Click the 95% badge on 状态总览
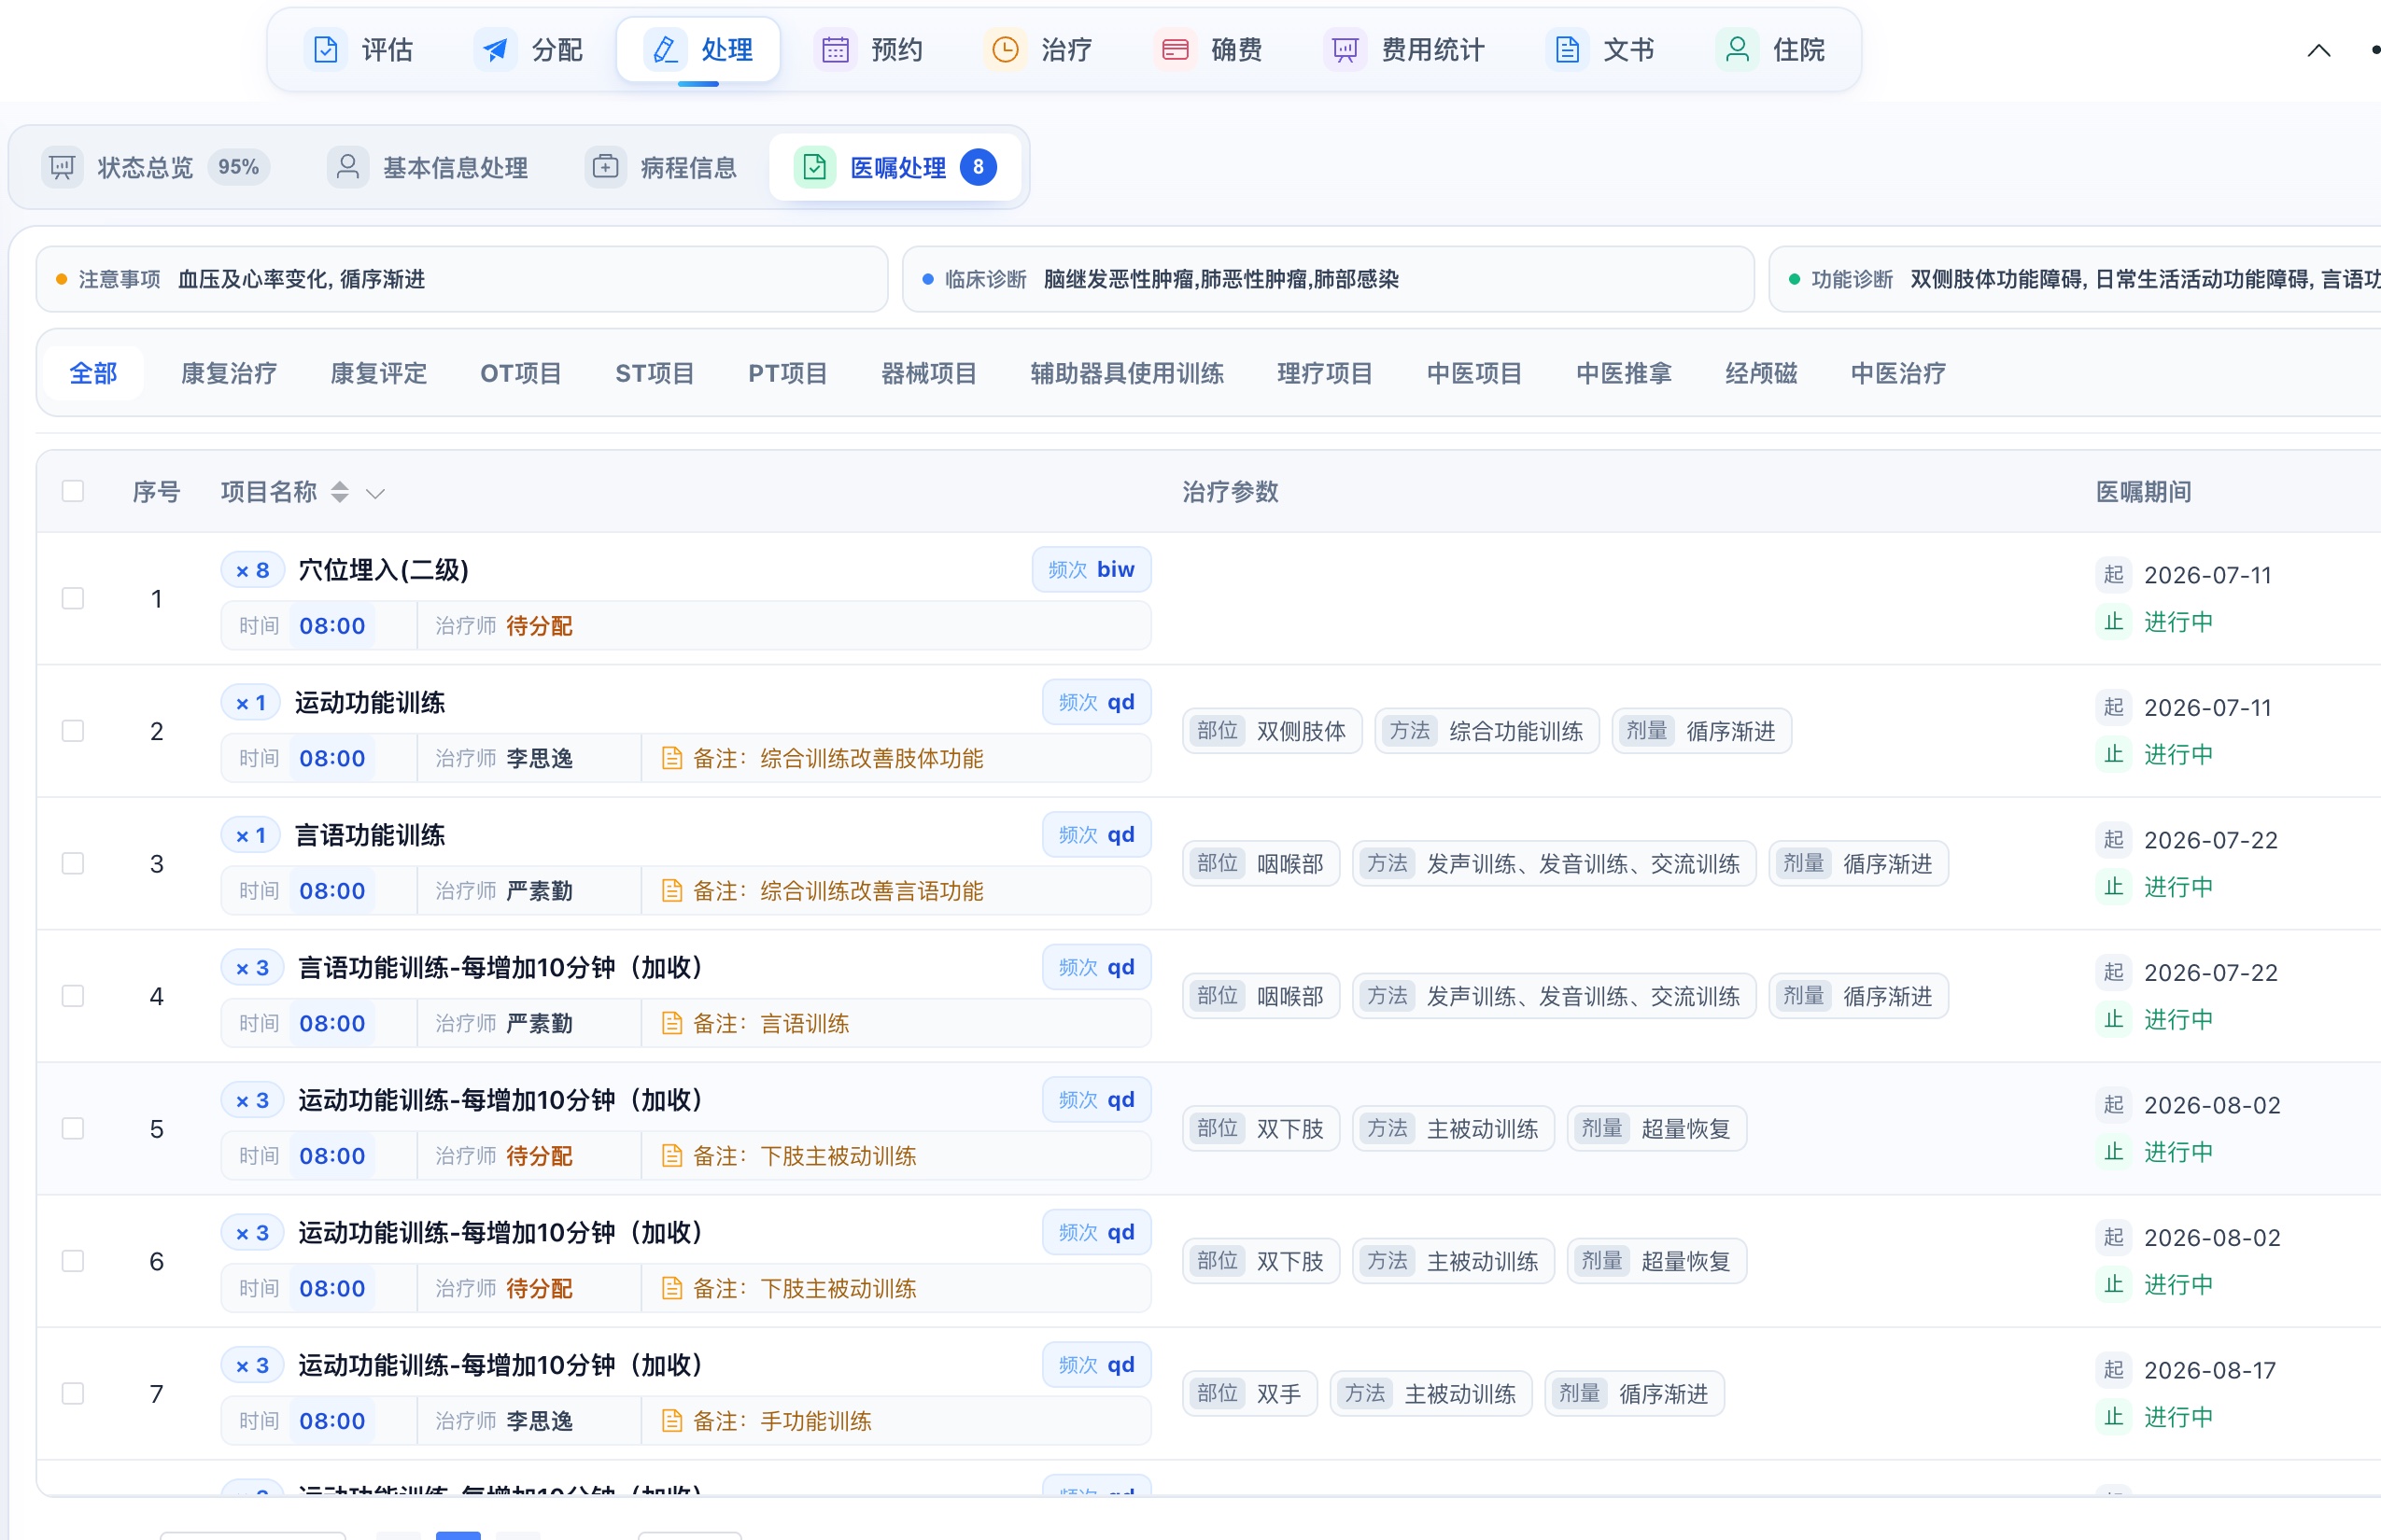Screen dimensions: 2381x1540 pos(238,167)
